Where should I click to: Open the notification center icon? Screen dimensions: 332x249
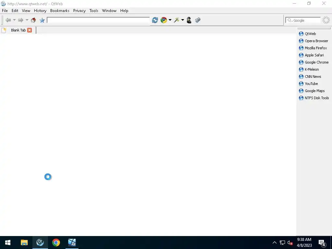322,243
